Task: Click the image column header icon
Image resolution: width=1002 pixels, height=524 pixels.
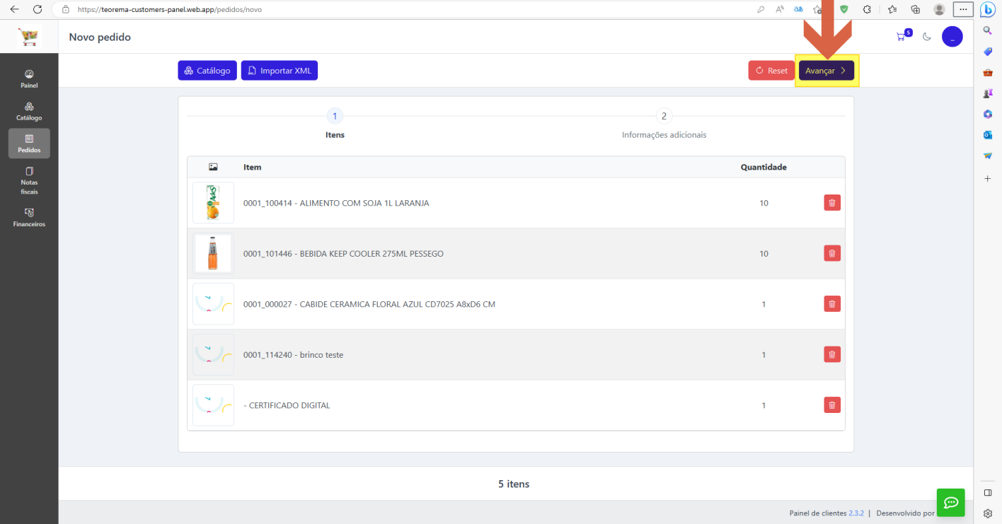Action: (x=213, y=167)
